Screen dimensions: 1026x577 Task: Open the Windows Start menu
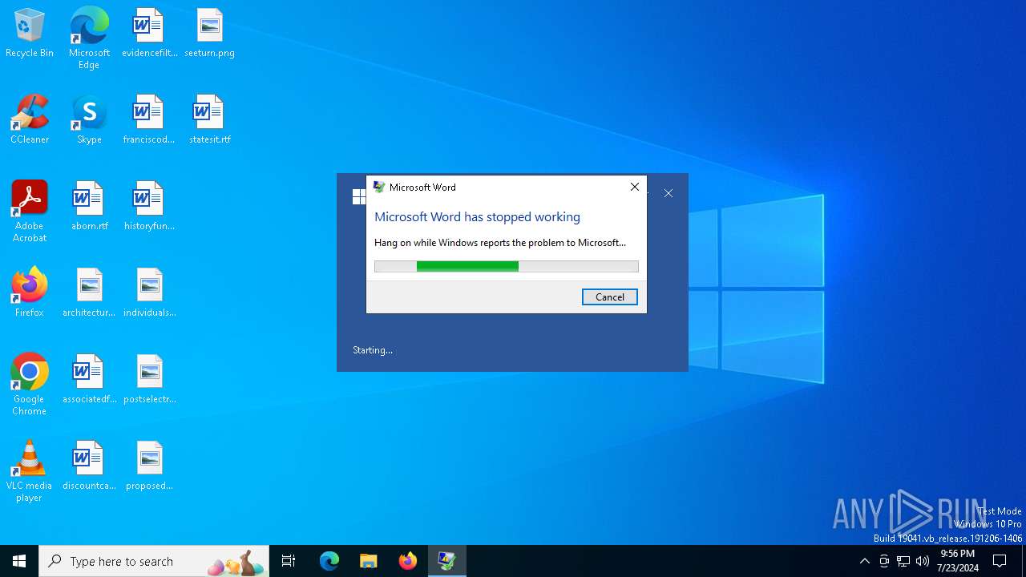pos(19,561)
